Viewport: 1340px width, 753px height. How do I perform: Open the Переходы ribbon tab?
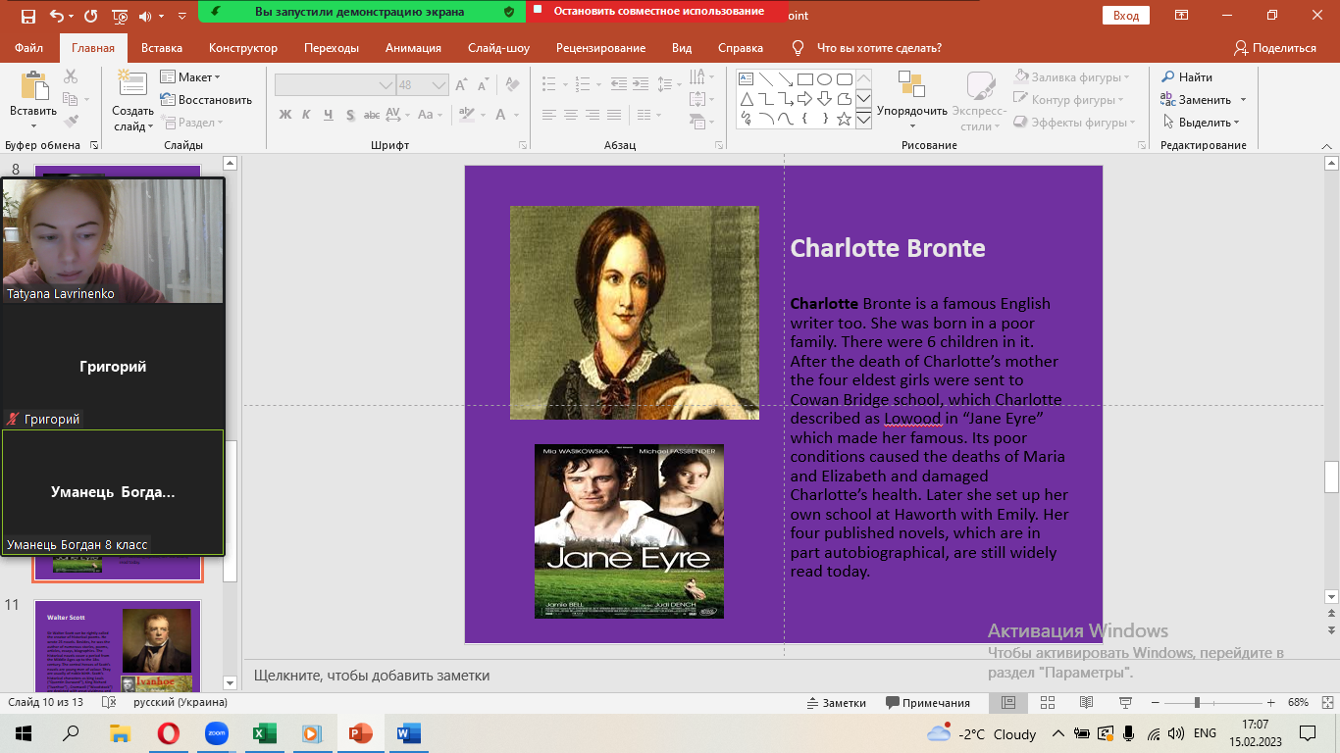[332, 48]
